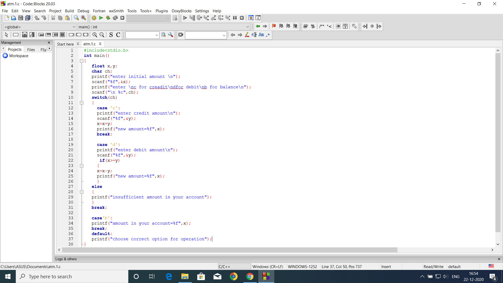Open Microsoft Edge from the taskbar

168,276
